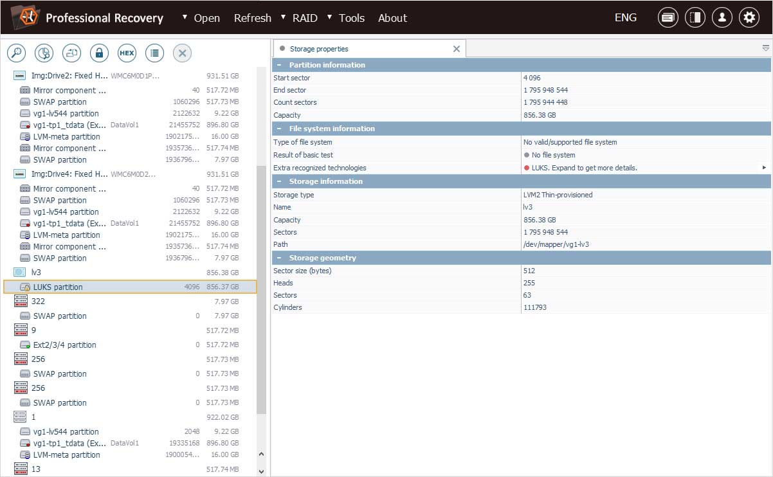The width and height of the screenshot is (773, 477).
Task: Click the About menu item
Action: click(x=392, y=18)
